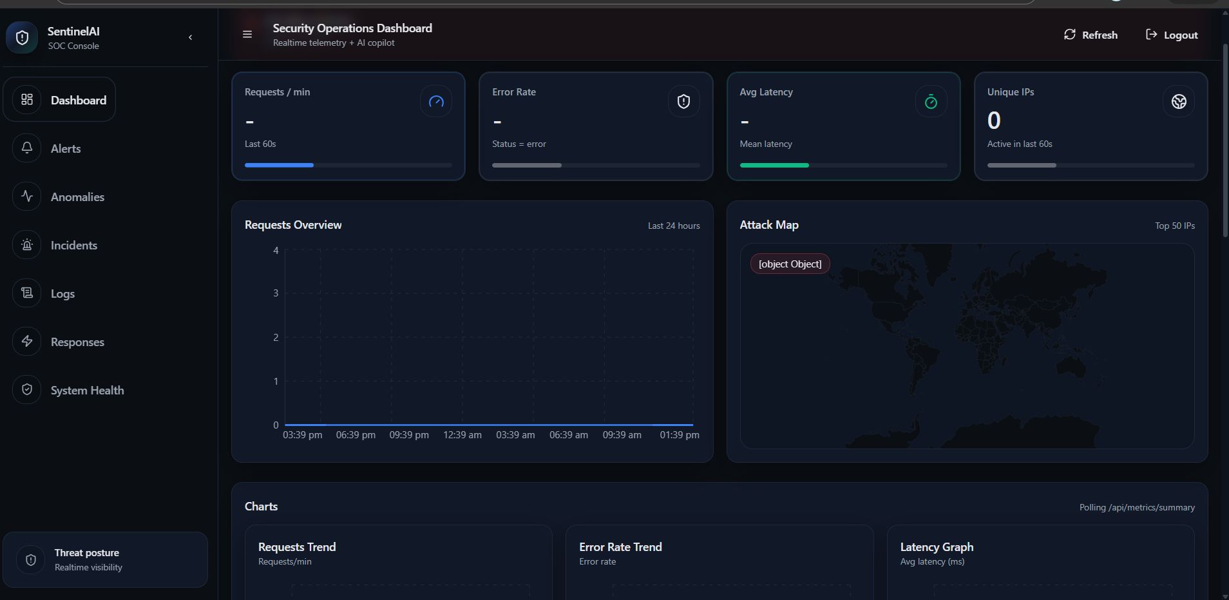Screen dimensions: 1229x600
Task: Open the Threat posture card
Action: pyautogui.click(x=105, y=559)
